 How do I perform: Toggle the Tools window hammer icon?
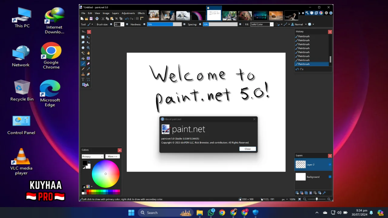tap(307, 13)
